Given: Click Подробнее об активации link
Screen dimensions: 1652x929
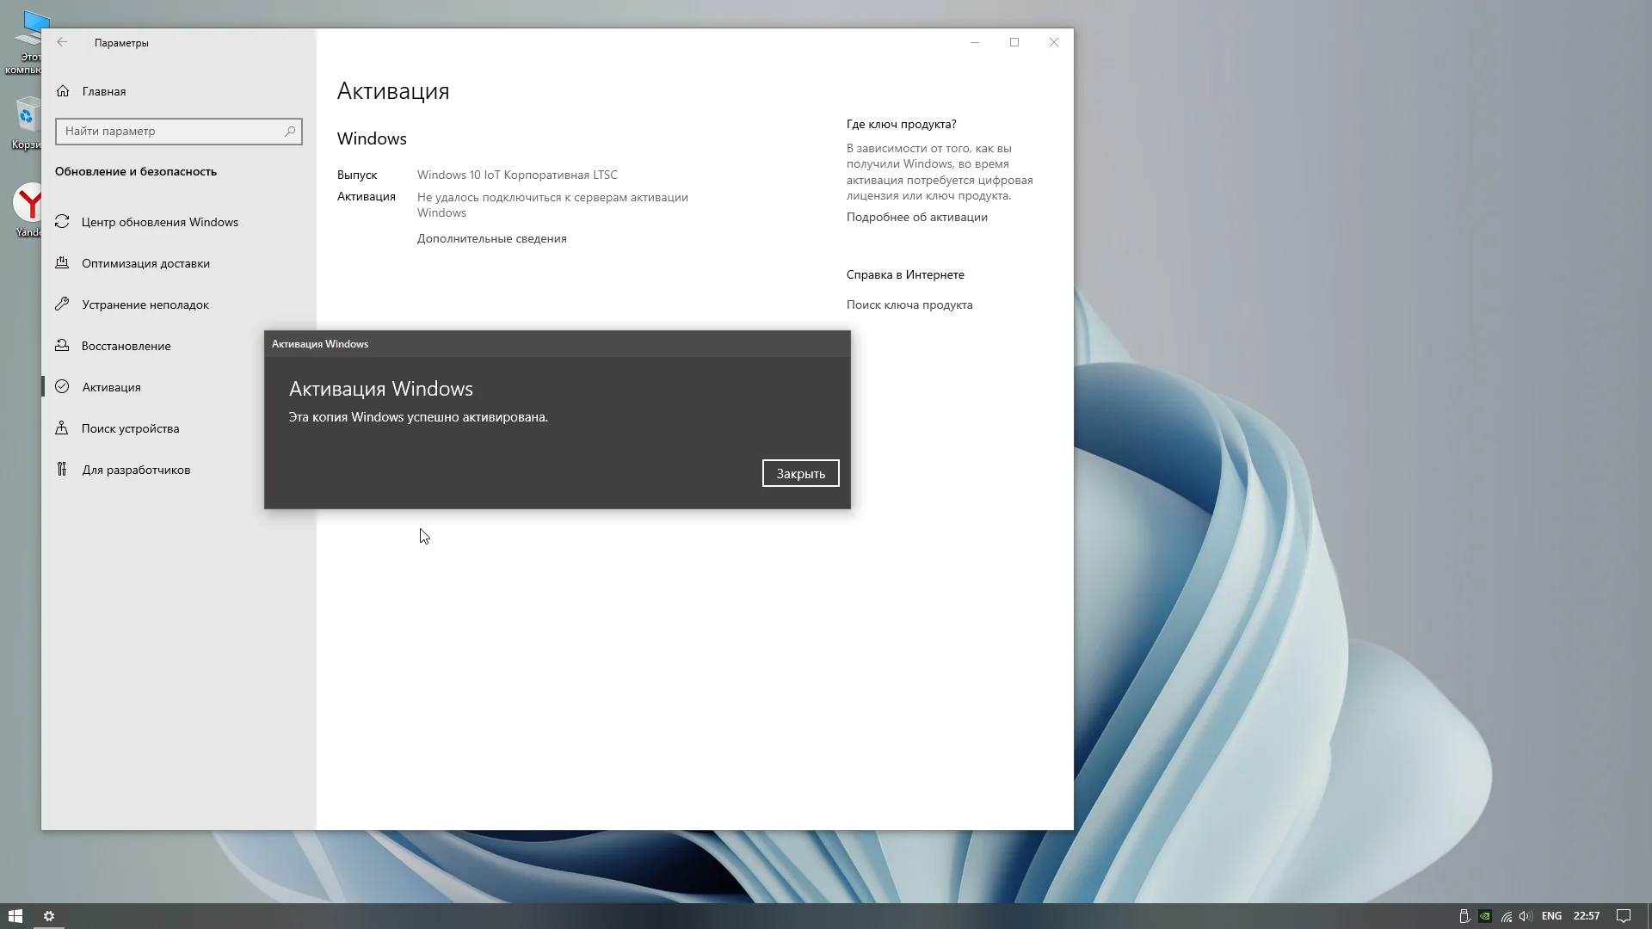Looking at the screenshot, I should point(916,218).
